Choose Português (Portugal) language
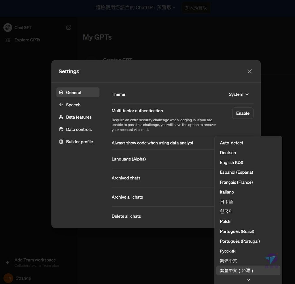The width and height of the screenshot is (295, 284). click(x=248, y=241)
